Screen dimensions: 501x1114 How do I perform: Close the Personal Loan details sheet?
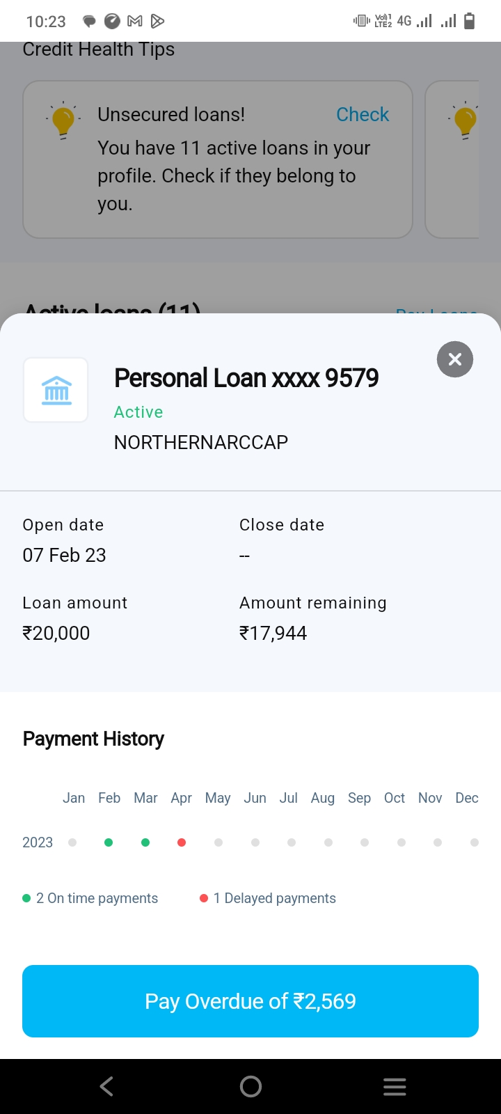click(x=455, y=359)
